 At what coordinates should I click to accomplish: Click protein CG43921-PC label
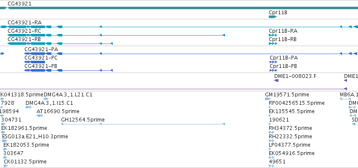pyautogui.click(x=41, y=58)
